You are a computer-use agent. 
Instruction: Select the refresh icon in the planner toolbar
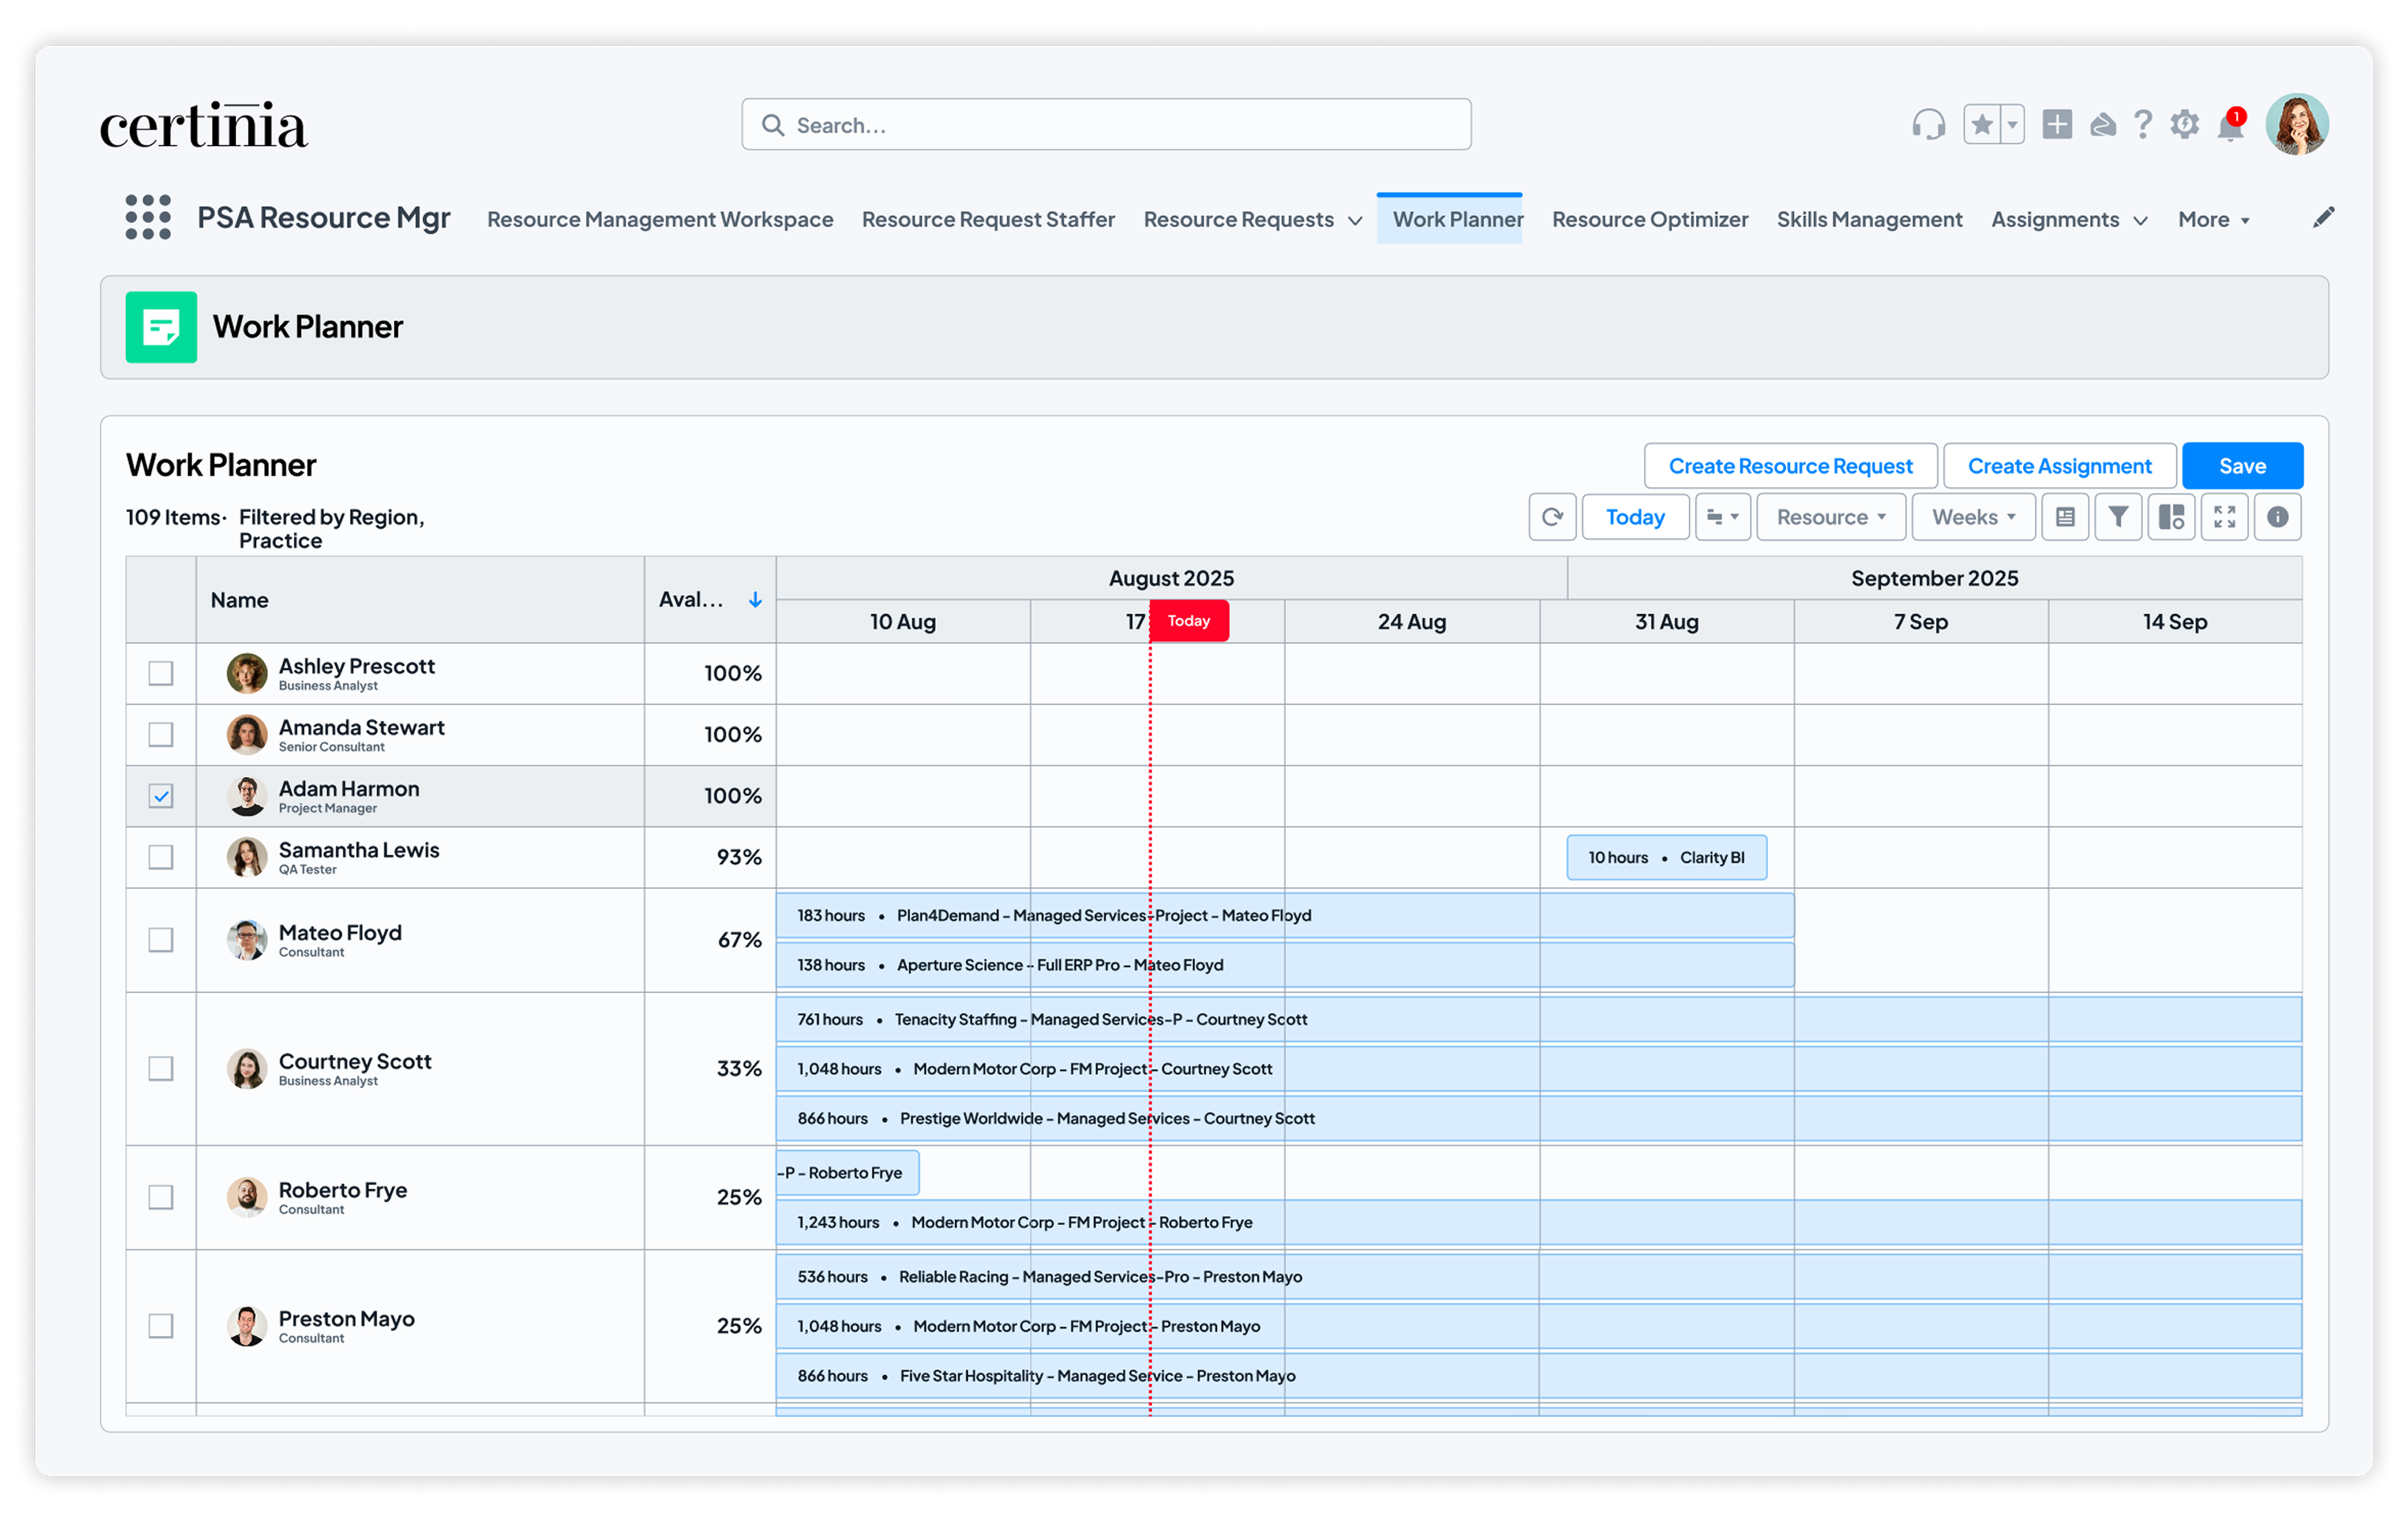coord(1552,517)
